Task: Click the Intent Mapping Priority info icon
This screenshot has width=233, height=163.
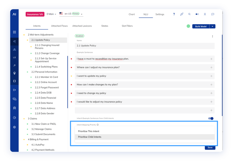Action: coord(98,125)
